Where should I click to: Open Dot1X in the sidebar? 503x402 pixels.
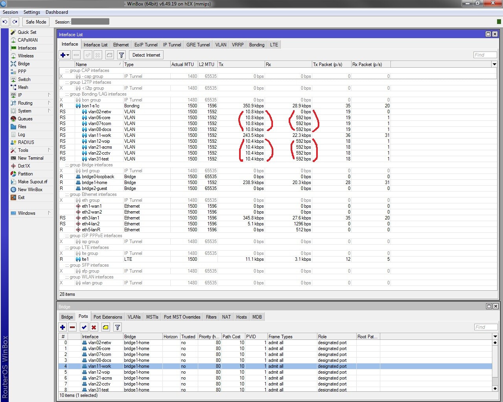[x=24, y=166]
